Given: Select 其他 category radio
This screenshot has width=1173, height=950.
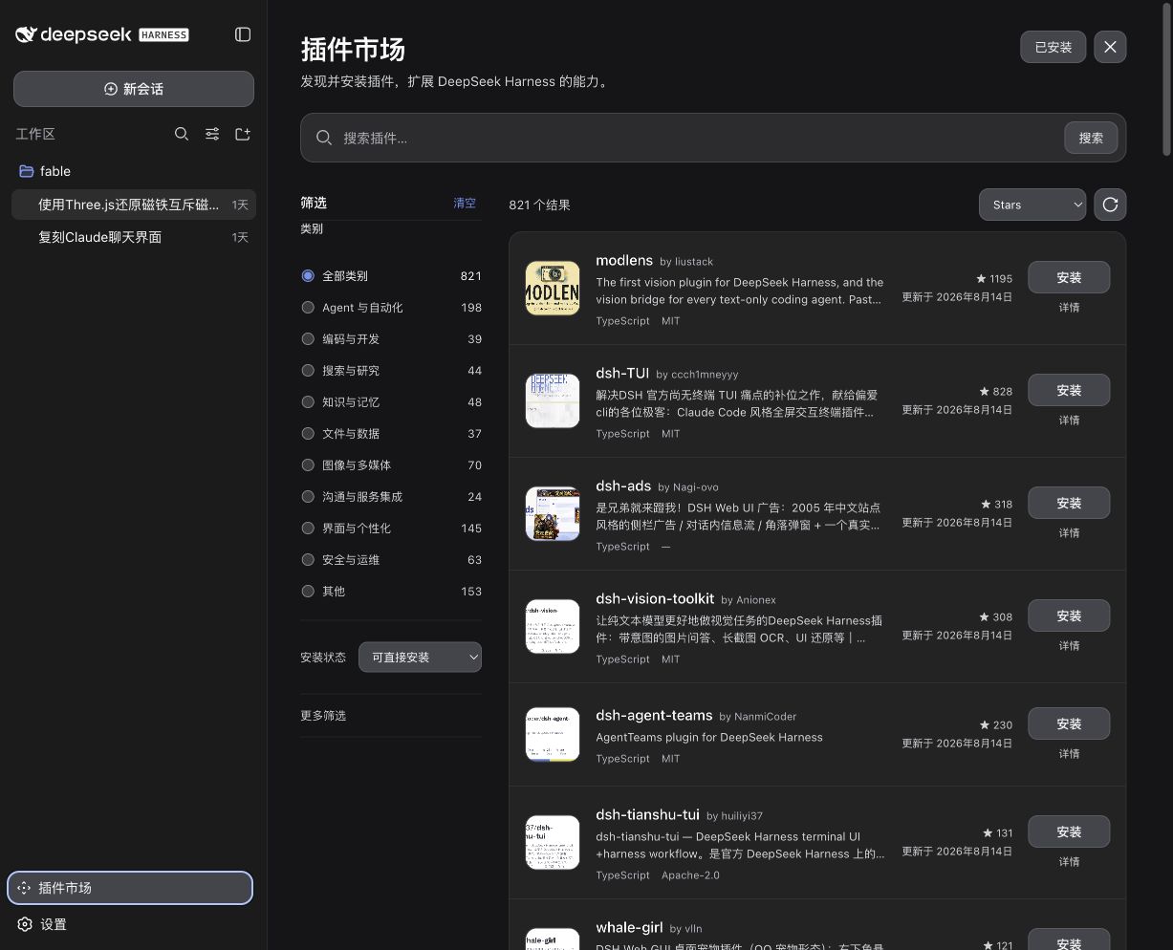Looking at the screenshot, I should click(308, 591).
